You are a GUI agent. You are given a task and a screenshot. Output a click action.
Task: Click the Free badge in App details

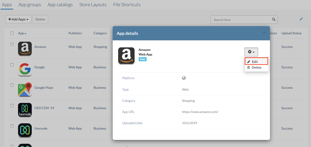[143, 59]
